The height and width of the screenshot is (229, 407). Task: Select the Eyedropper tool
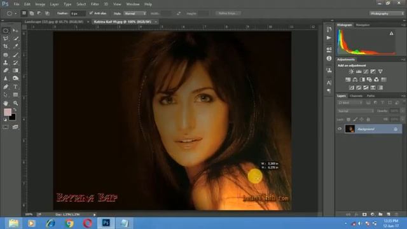pyautogui.click(x=15, y=46)
